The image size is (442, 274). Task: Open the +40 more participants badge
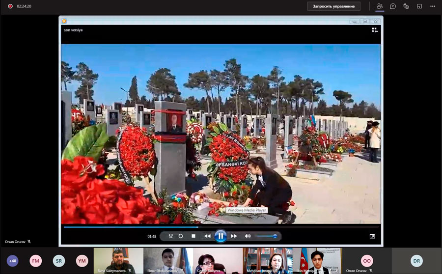12,261
